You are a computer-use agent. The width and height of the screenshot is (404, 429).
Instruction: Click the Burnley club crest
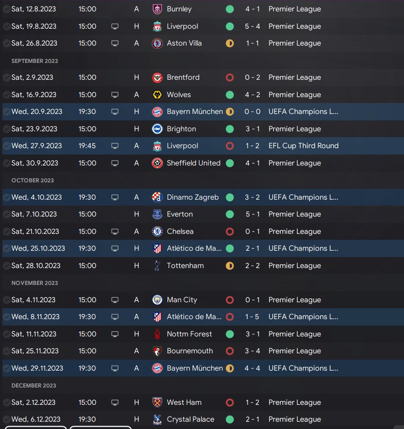pos(157,9)
